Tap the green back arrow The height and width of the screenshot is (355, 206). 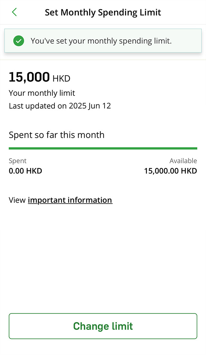pyautogui.click(x=14, y=12)
